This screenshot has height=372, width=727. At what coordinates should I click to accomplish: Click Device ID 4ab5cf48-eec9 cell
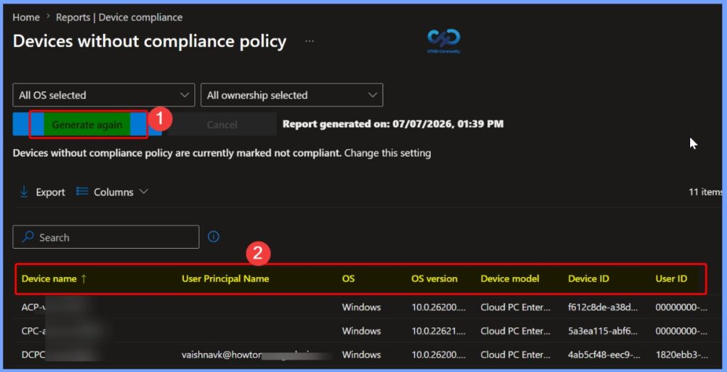[603, 355]
